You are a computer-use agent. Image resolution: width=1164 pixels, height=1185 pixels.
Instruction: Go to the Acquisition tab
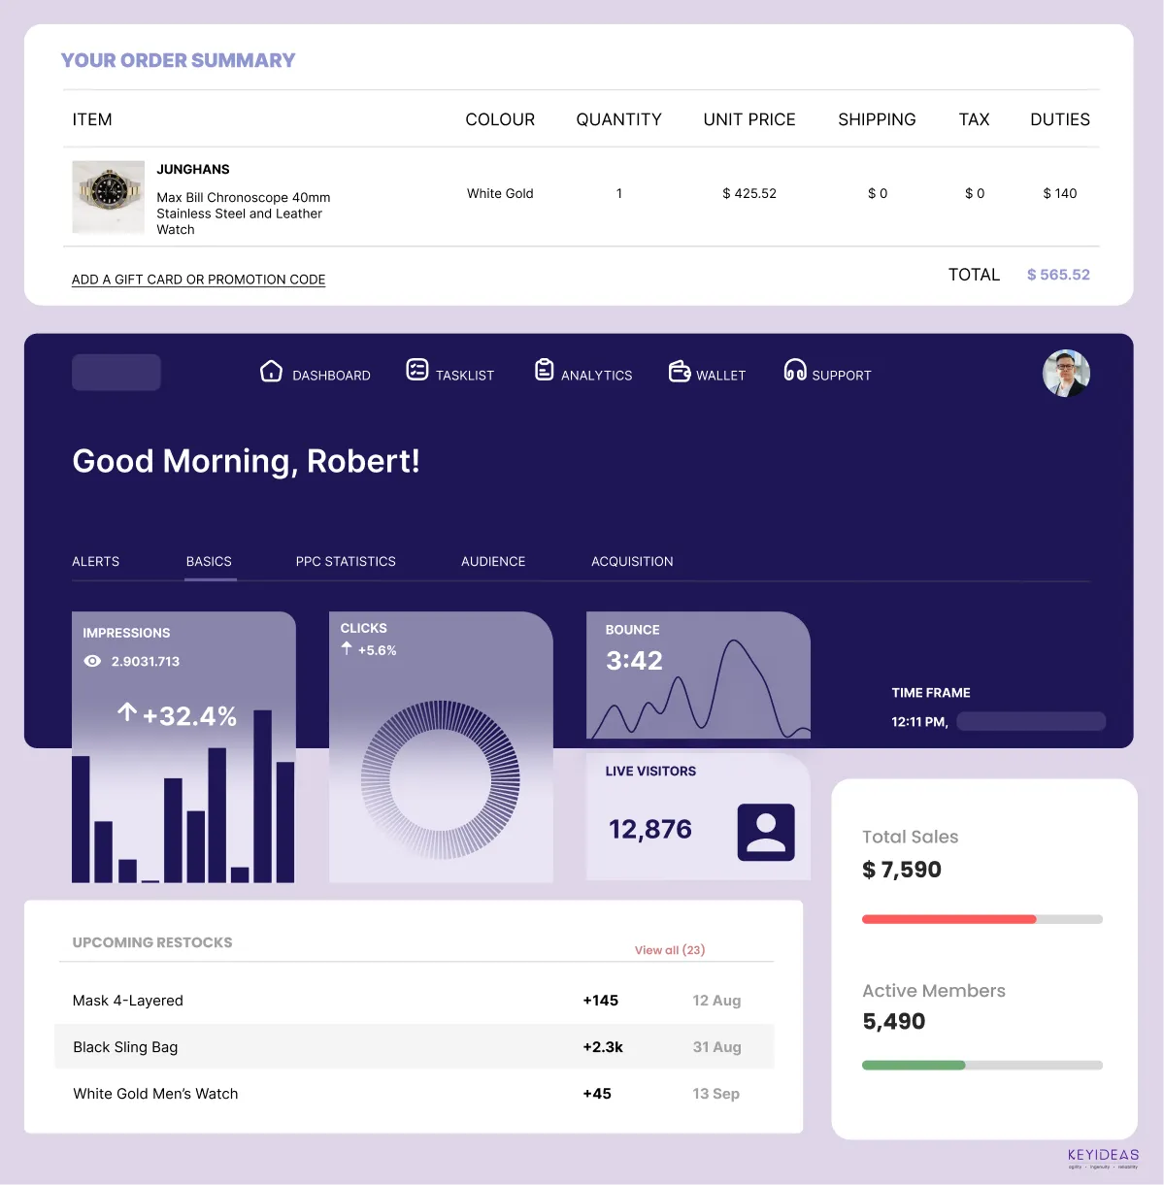632,562
